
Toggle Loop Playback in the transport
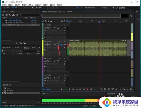(91, 89)
